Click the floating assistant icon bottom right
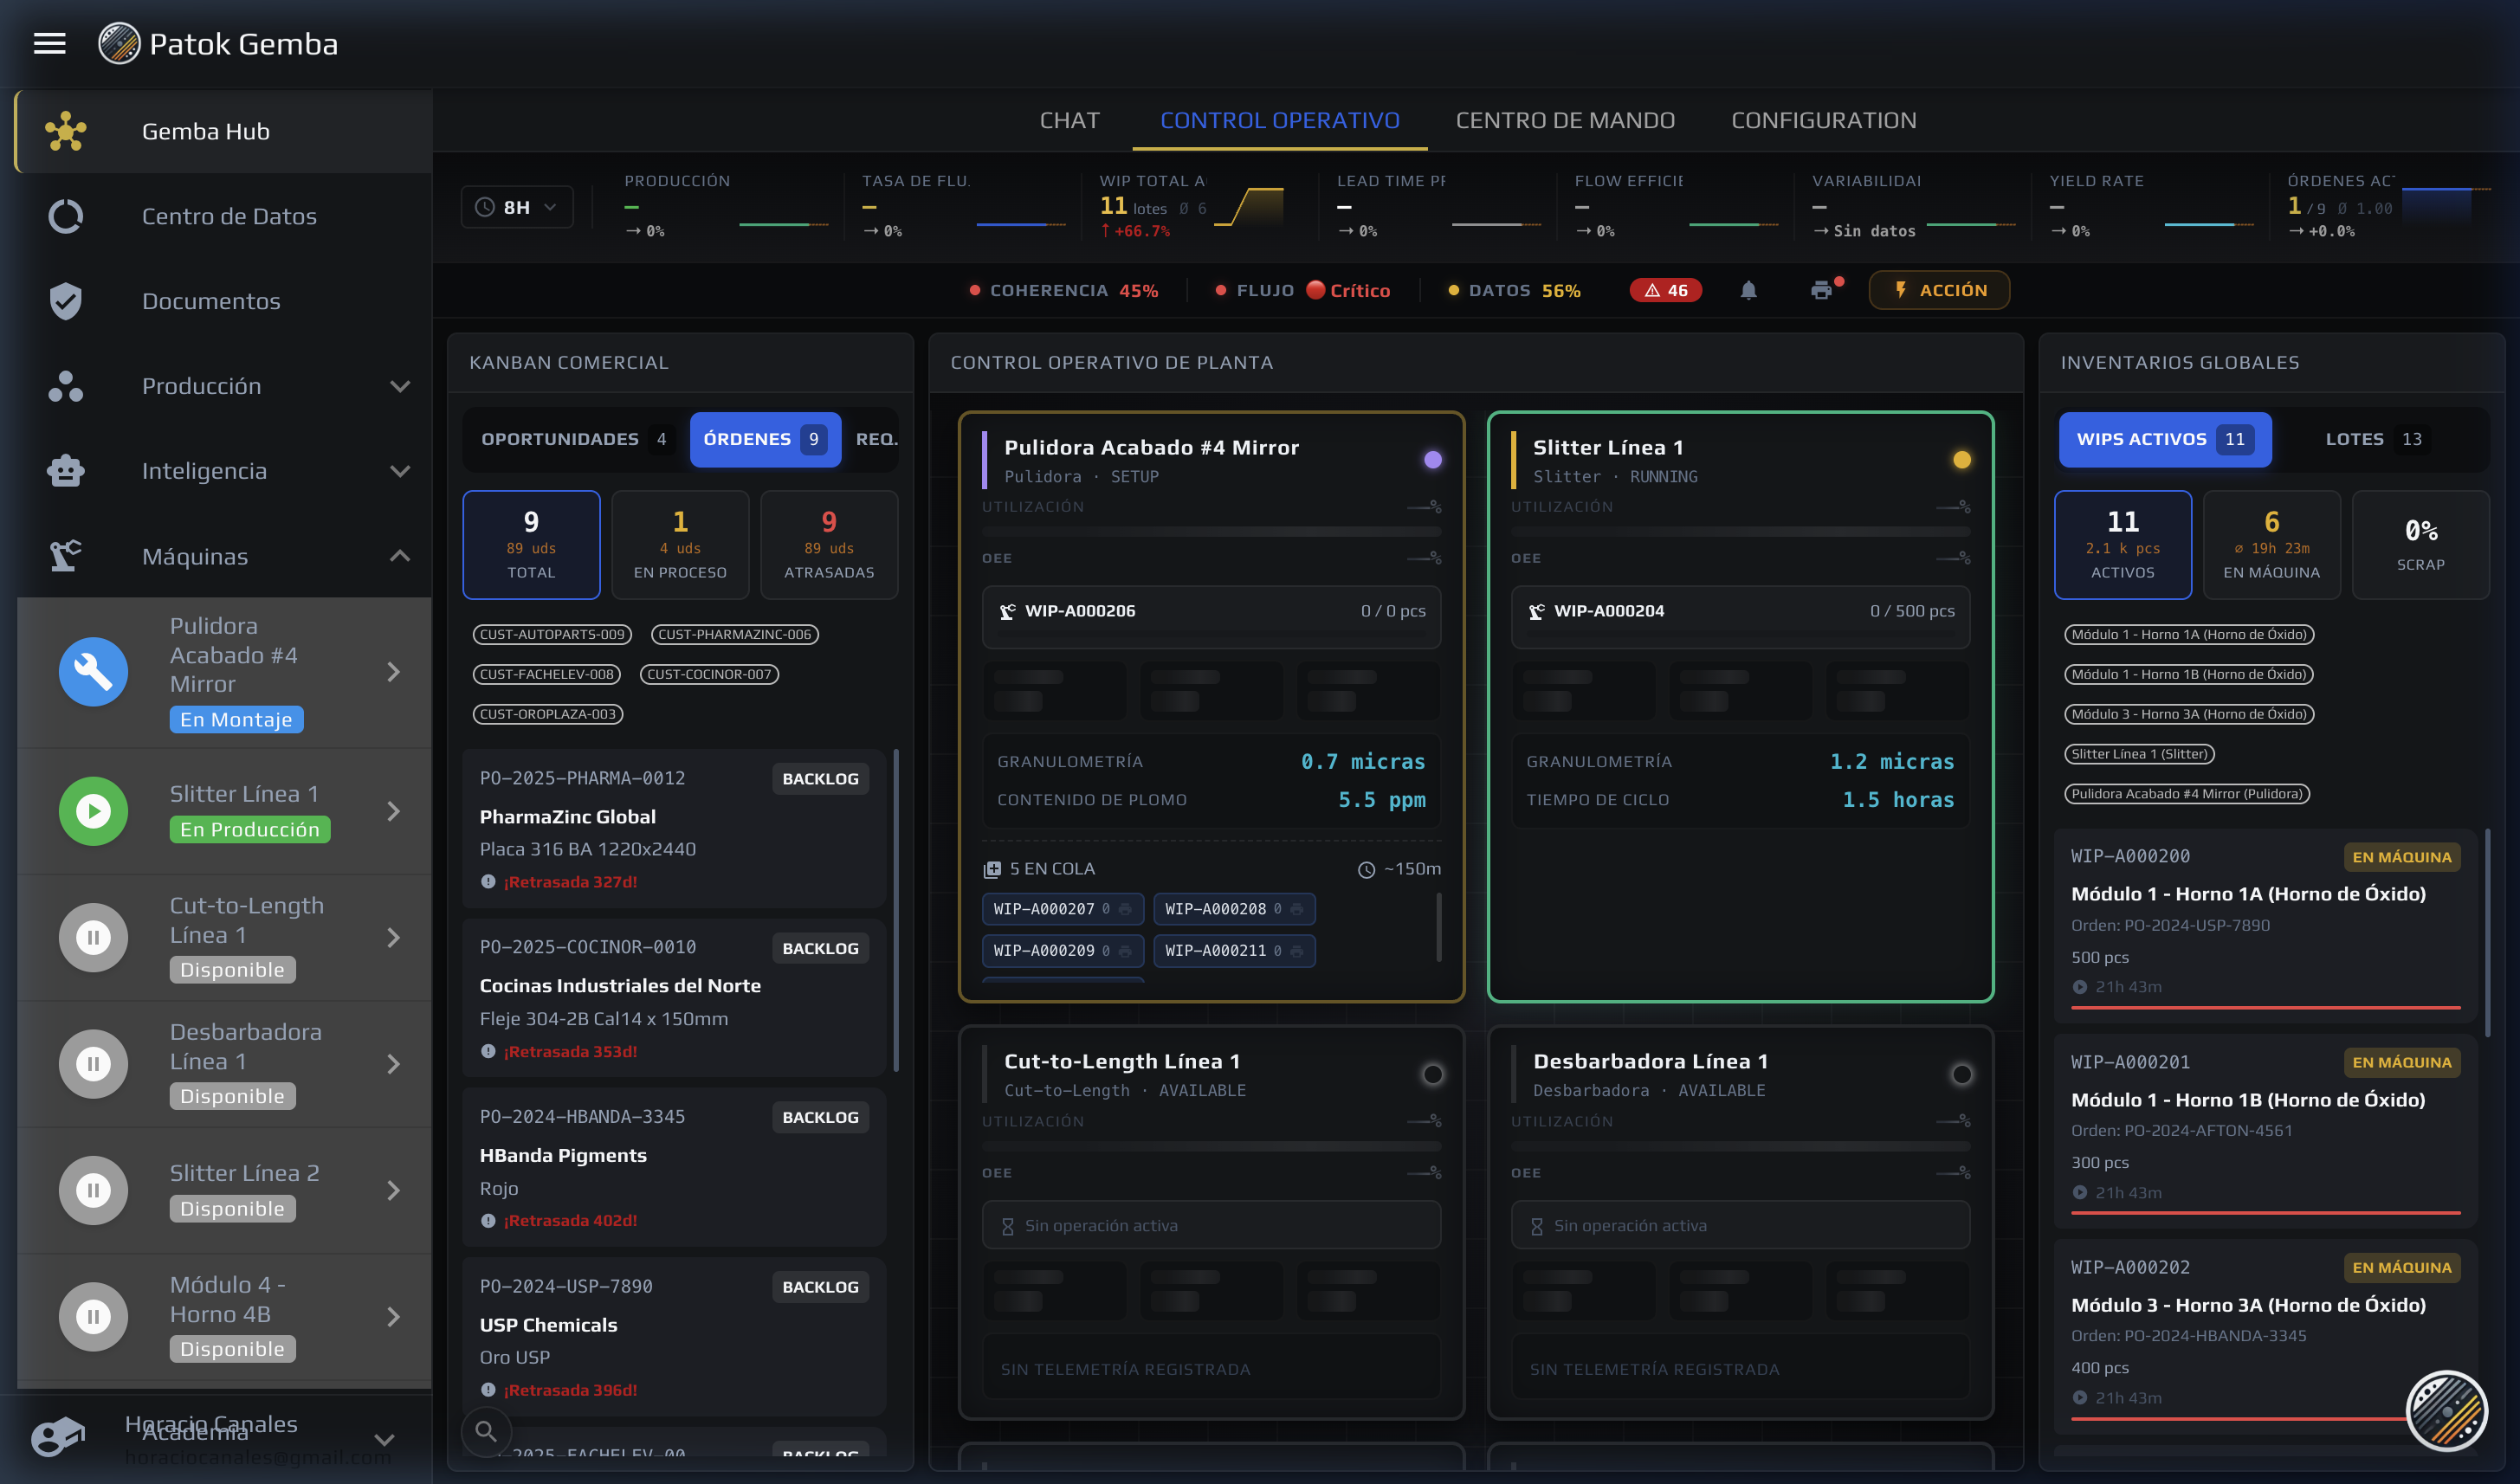 [2446, 1411]
